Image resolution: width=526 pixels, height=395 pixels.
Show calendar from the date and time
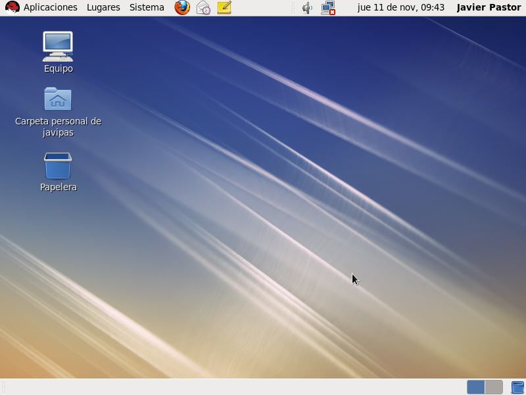401,7
